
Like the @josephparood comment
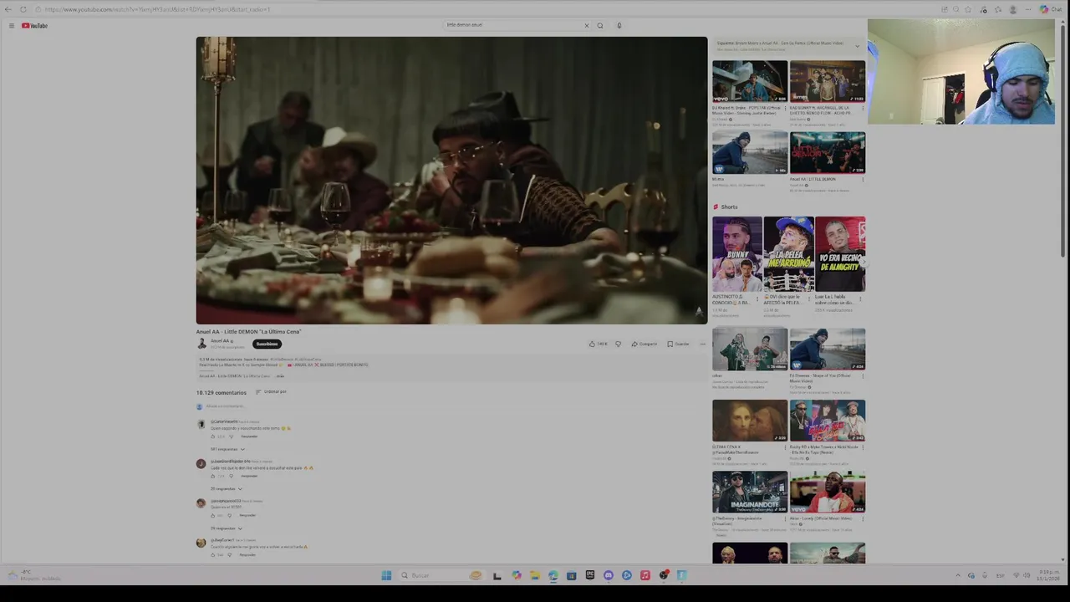tap(212, 515)
